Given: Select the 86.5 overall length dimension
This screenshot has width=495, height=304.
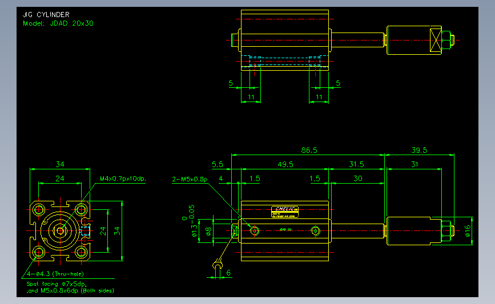Looking at the screenshot, I should (x=309, y=150).
